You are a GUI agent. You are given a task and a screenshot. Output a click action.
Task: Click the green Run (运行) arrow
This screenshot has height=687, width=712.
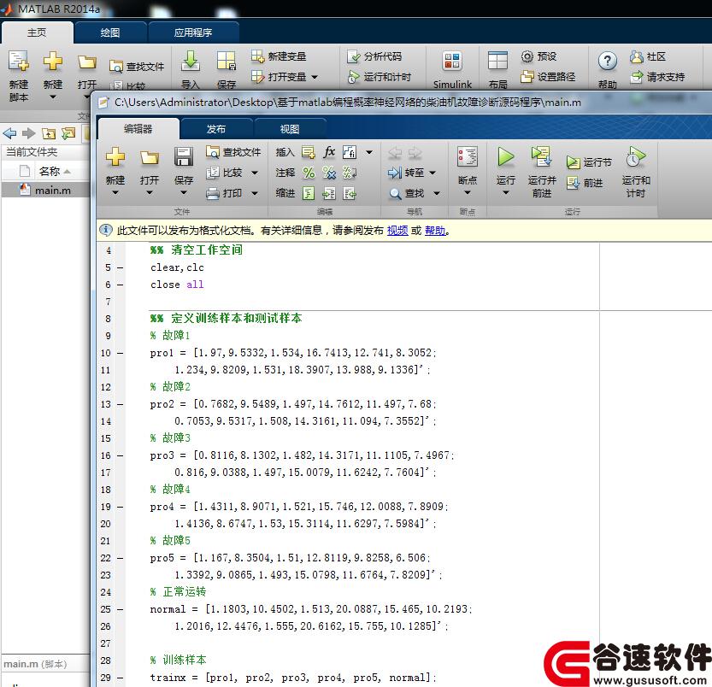click(x=505, y=157)
